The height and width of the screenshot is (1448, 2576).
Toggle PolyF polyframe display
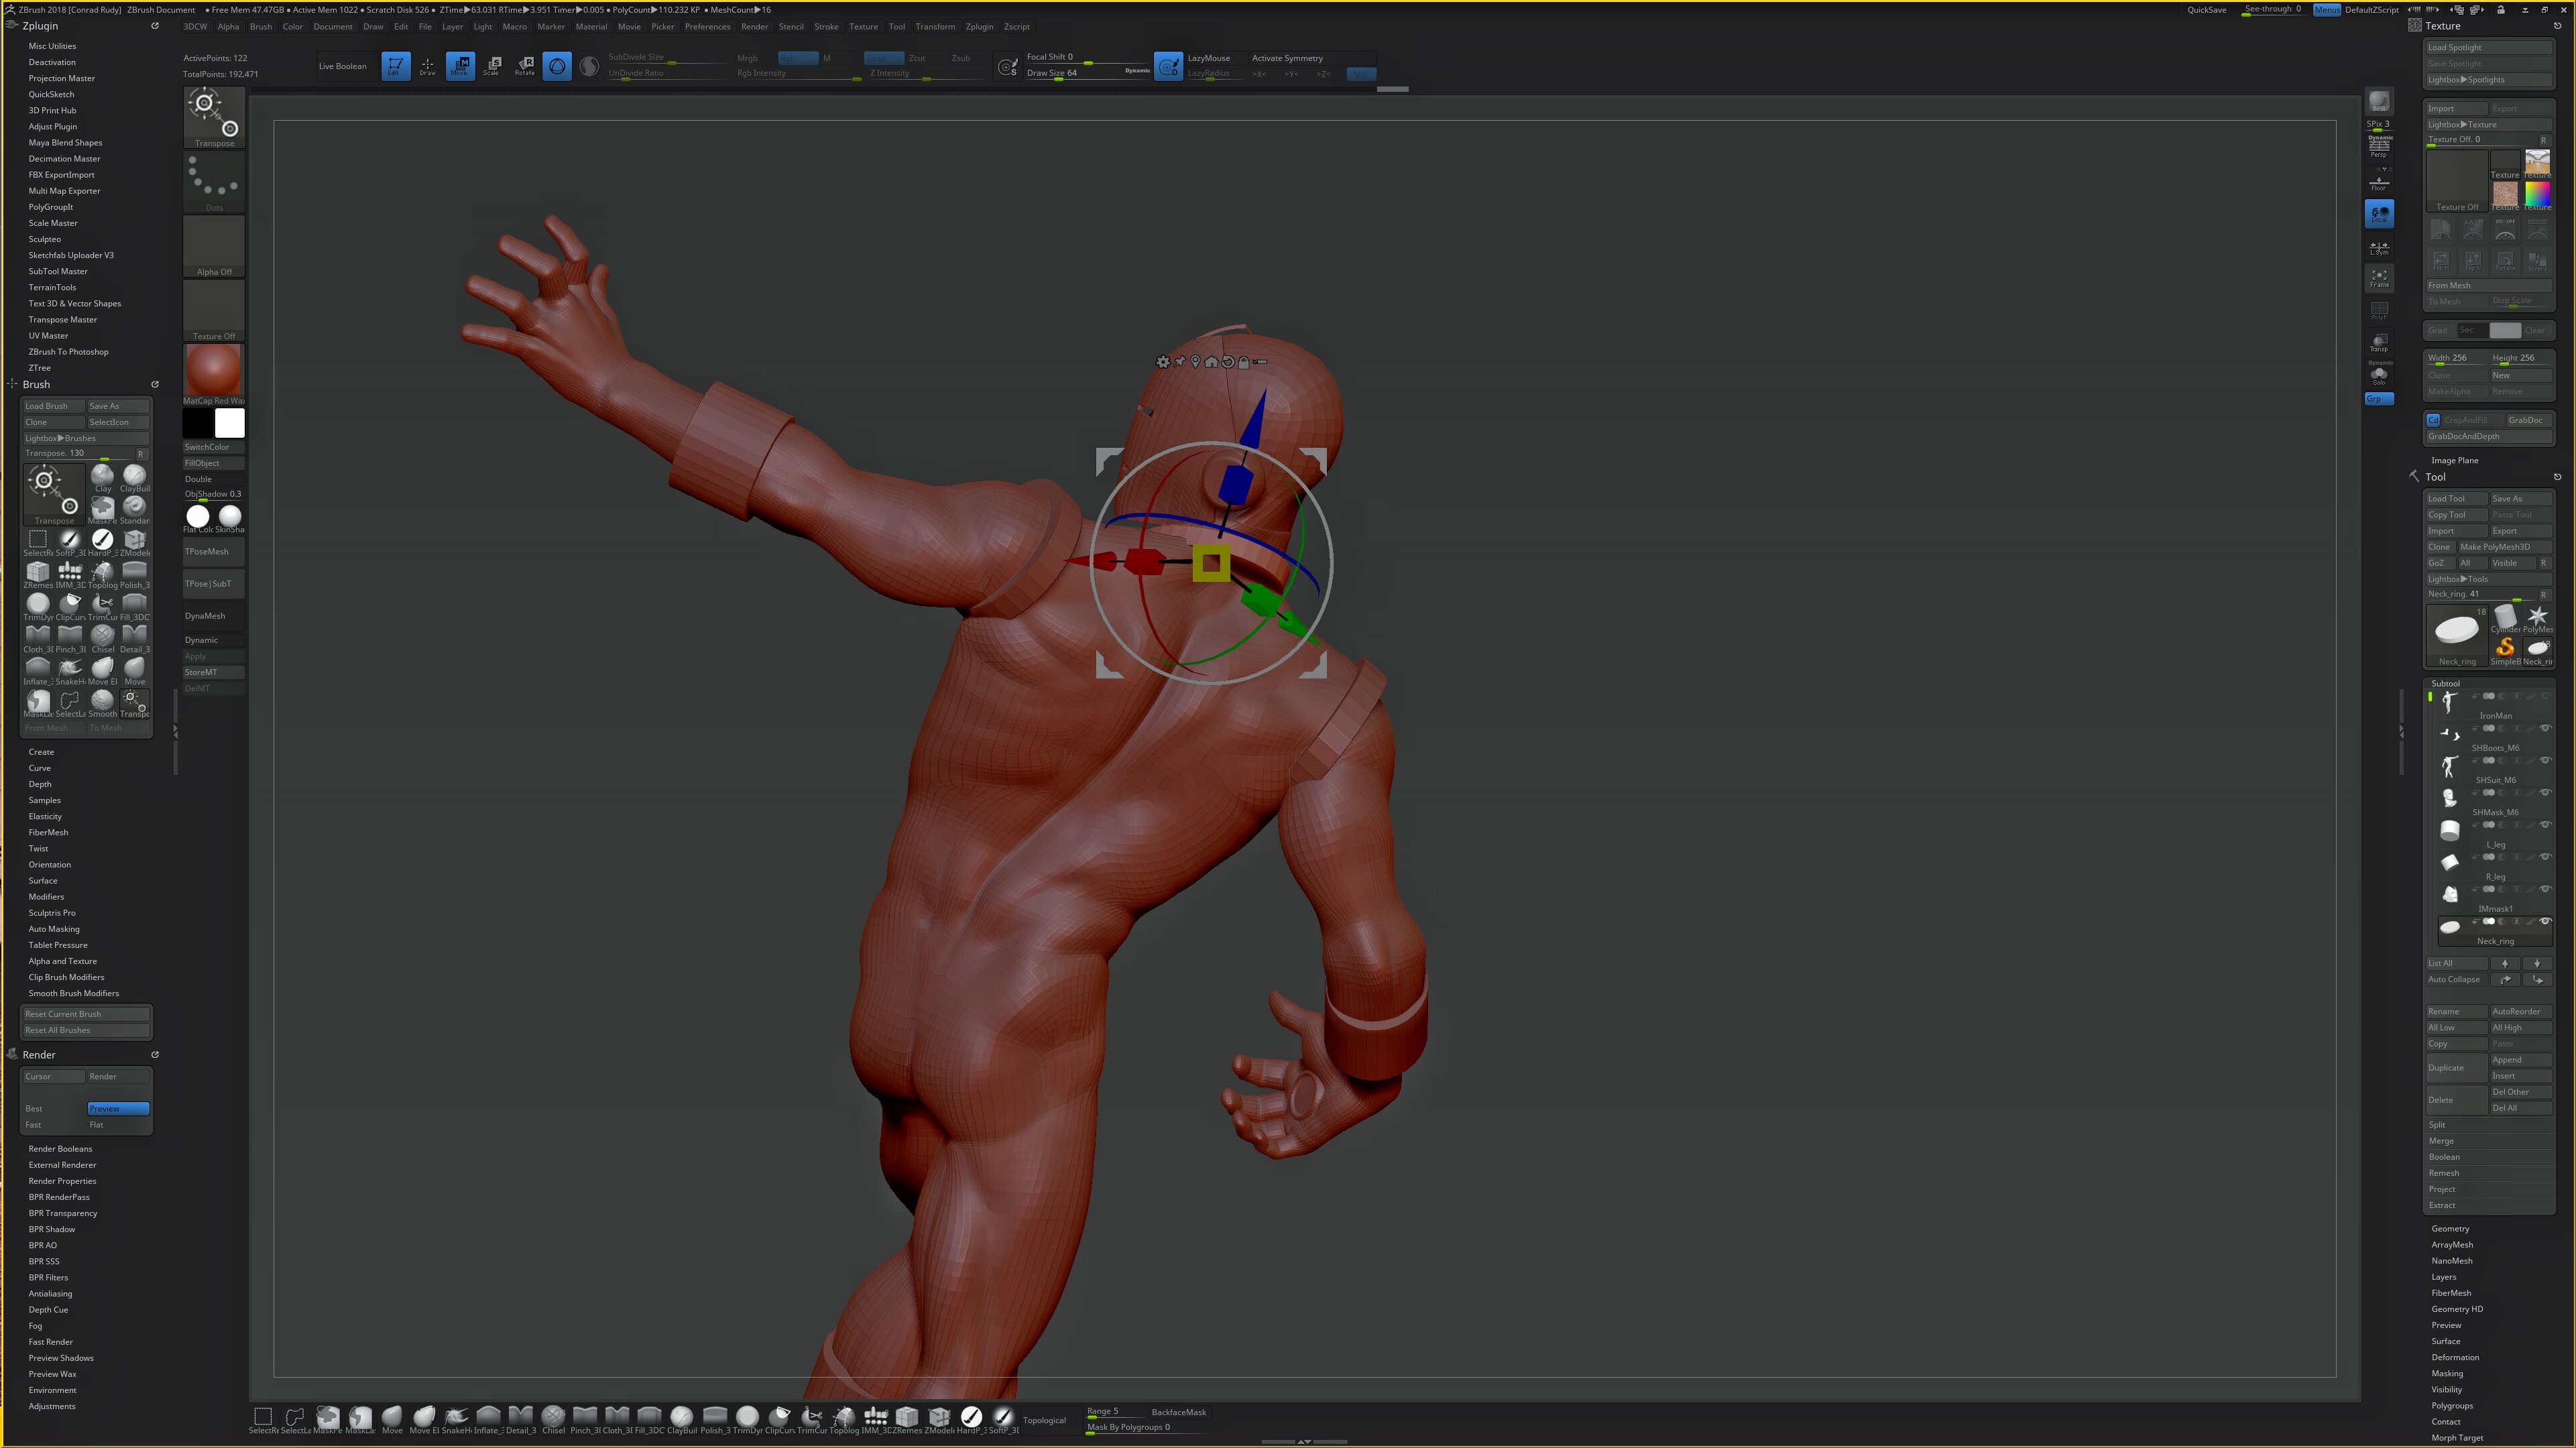[2379, 311]
